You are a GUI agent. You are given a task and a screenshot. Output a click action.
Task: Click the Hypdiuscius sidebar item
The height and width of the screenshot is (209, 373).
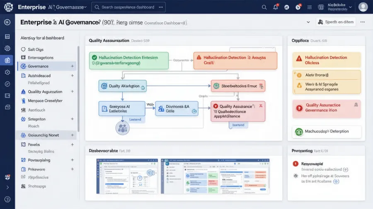[x=35, y=177]
